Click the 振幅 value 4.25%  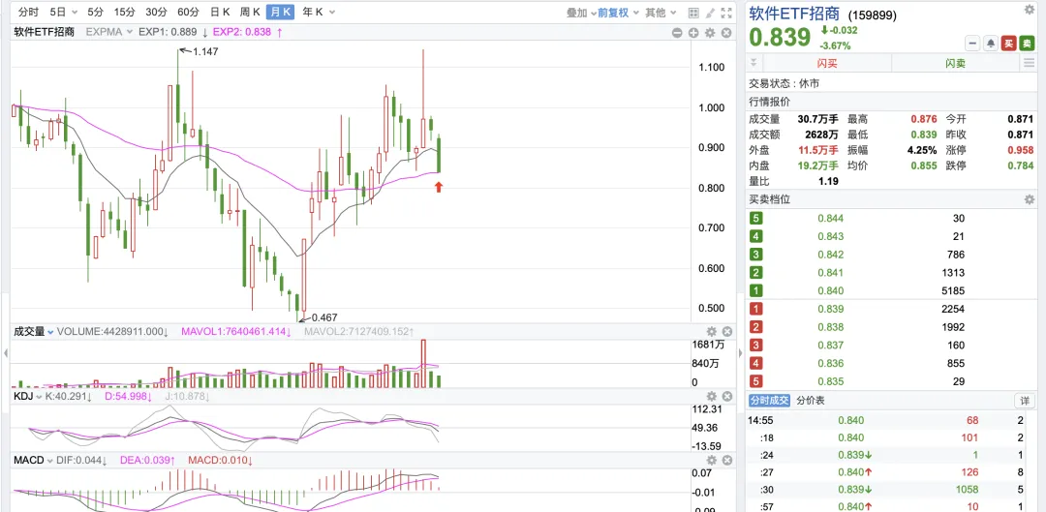922,150
